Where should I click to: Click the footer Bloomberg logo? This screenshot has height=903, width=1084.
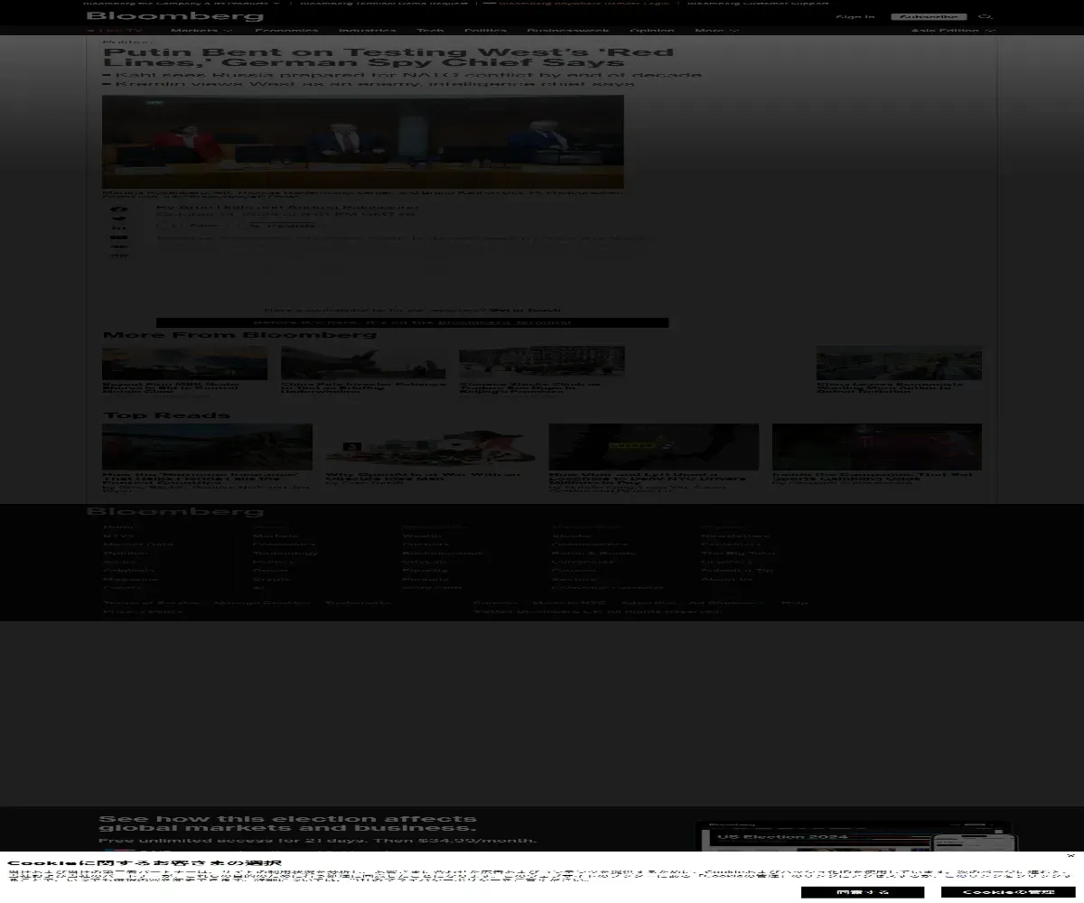point(174,511)
